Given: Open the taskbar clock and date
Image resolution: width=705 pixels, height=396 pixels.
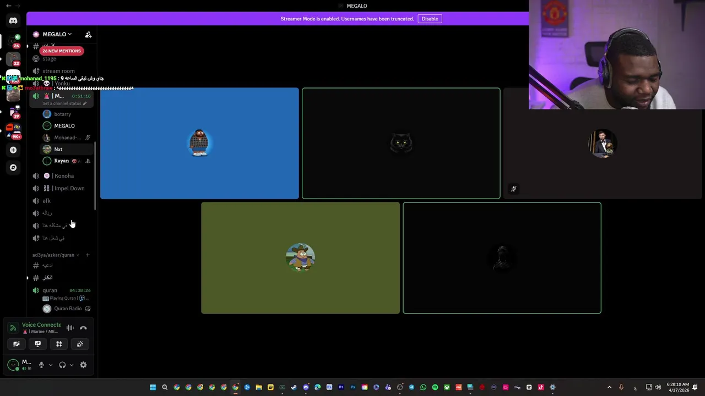Looking at the screenshot, I should coord(677,387).
